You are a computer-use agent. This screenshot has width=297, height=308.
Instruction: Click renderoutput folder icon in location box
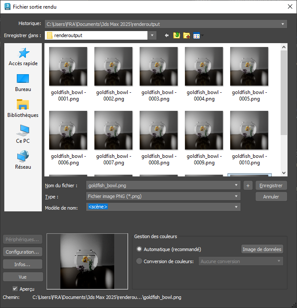(50, 35)
